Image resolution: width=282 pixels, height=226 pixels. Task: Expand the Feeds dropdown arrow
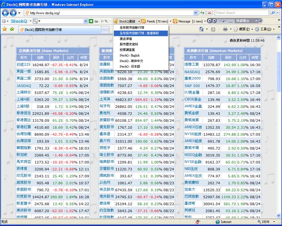click(170, 21)
